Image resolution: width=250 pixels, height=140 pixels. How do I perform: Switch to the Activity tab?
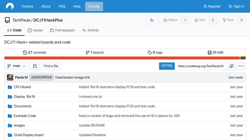(x=90, y=30)
